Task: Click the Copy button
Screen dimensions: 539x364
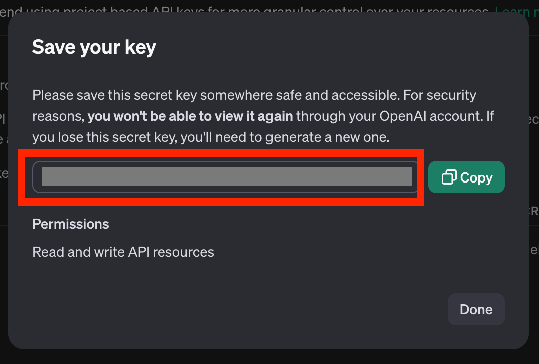Action: (466, 177)
